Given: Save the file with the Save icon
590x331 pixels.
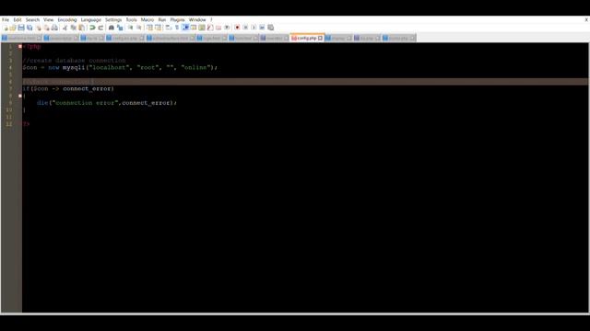Looking at the screenshot, I should tap(21, 28).
